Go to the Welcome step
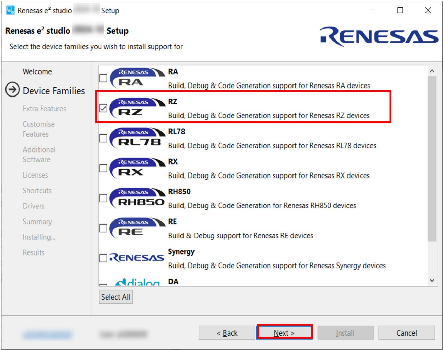Screen dimensions: 443x350 (x=37, y=71)
